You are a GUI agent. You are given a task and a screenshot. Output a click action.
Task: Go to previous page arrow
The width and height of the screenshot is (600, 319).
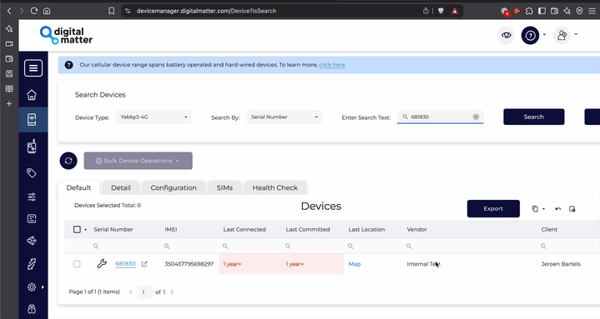click(x=131, y=292)
